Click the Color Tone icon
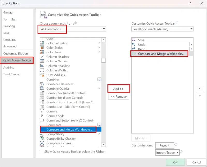This screenshot has height=167, width=207. [42, 52]
